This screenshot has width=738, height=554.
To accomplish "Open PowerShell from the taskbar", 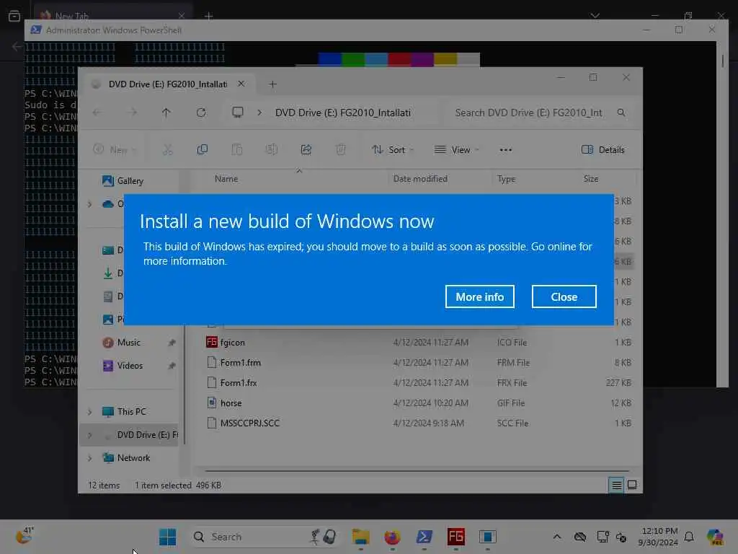I will [x=424, y=537].
